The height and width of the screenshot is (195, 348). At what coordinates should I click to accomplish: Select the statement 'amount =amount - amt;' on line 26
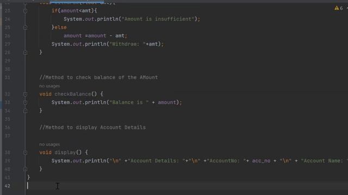[96, 36]
